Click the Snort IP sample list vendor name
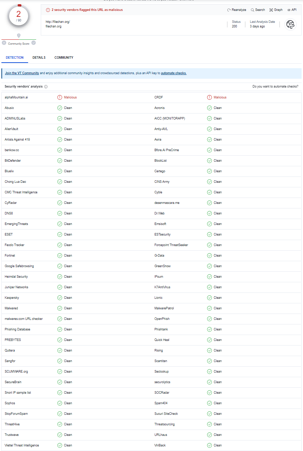 click(x=18, y=393)
